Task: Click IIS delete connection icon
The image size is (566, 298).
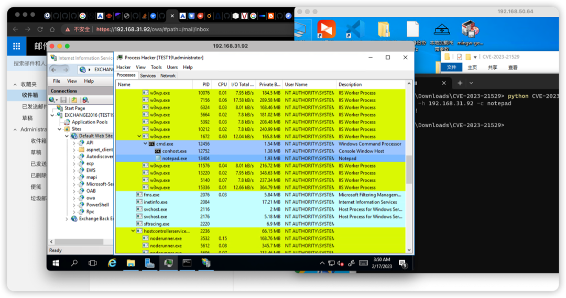Action: (85, 100)
